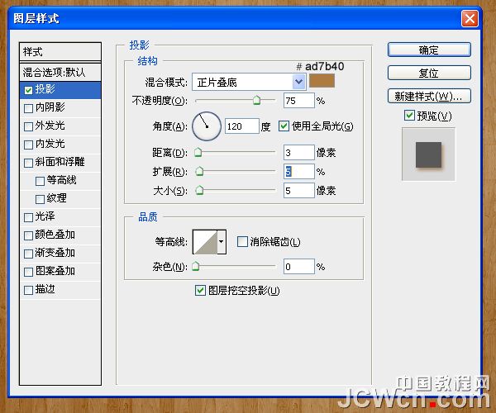Click the 新建样式(W)... button
Viewport: 496px width, 413px height.
click(429, 96)
